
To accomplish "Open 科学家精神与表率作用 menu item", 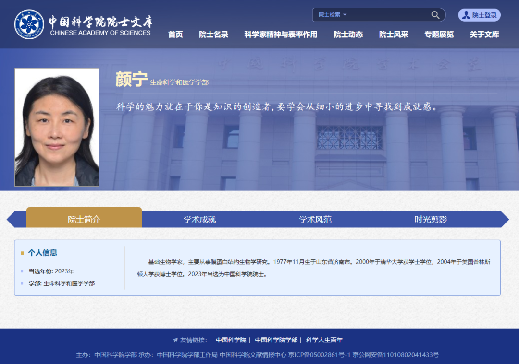I will pyautogui.click(x=281, y=35).
